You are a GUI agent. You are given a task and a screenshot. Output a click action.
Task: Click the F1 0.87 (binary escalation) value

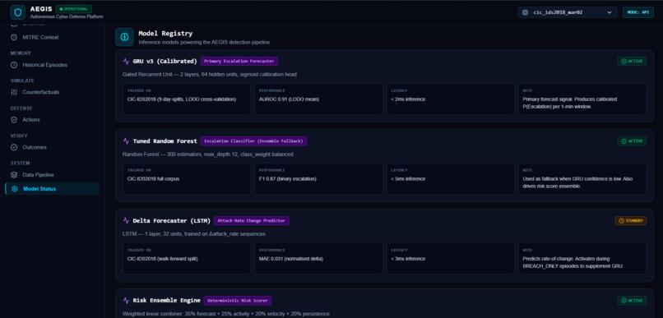[288, 178]
